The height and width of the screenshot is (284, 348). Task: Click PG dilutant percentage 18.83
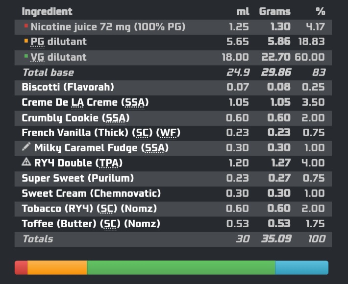pos(312,42)
